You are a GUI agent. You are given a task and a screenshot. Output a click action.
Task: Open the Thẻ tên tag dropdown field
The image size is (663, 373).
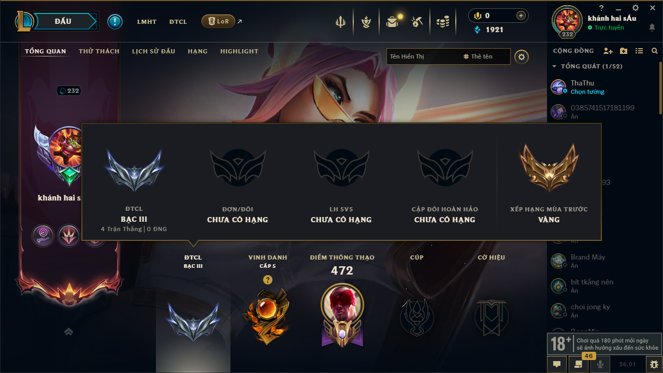coord(485,56)
